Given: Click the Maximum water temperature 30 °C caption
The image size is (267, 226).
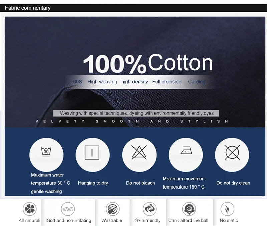Looking at the screenshot, I should (x=51, y=183).
